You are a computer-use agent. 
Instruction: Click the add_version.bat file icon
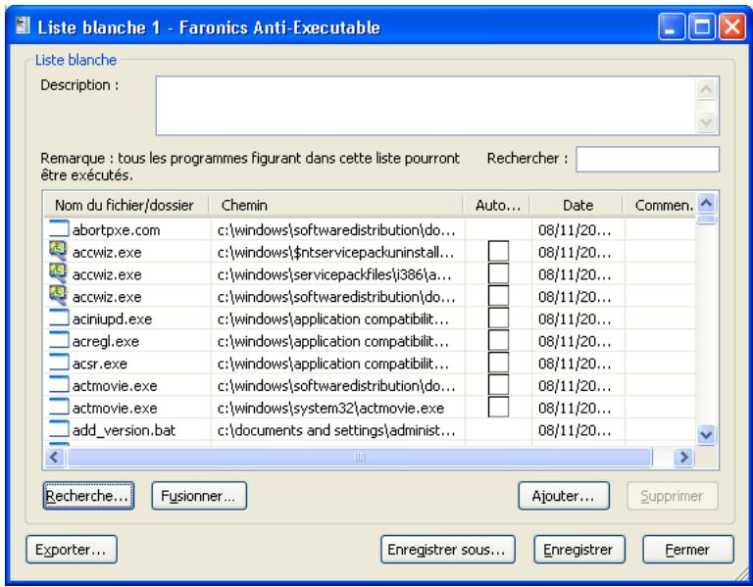[x=59, y=429]
